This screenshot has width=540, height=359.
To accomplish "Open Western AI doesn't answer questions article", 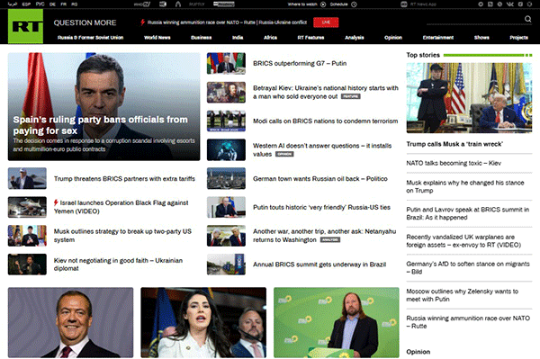I will click(322, 149).
